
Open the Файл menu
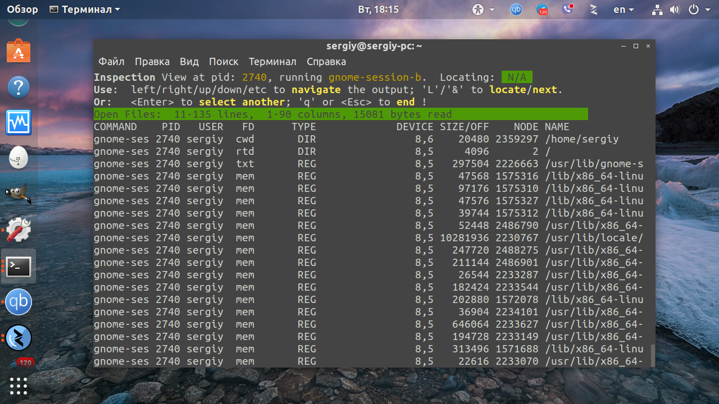tap(111, 62)
